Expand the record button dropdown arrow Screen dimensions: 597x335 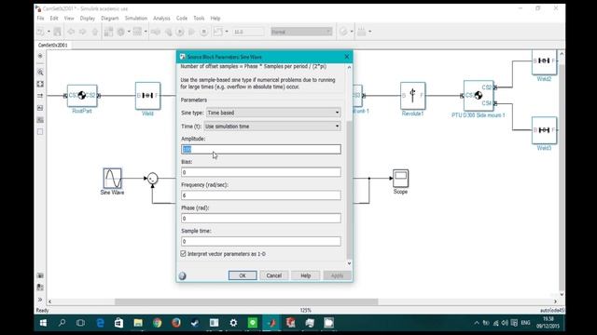[x=227, y=32]
